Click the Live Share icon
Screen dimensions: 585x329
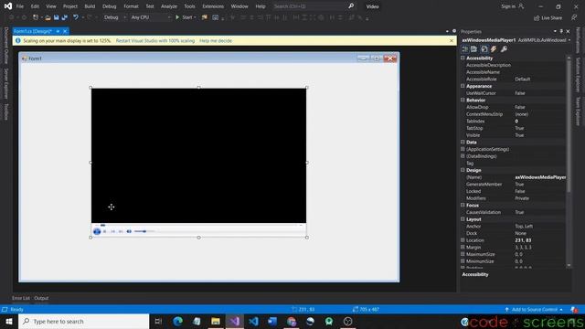(537, 17)
